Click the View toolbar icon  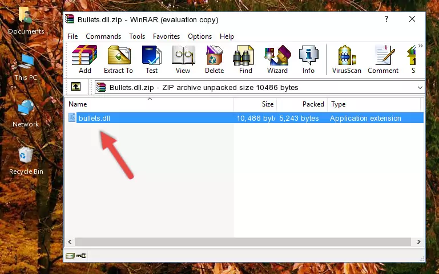(183, 59)
